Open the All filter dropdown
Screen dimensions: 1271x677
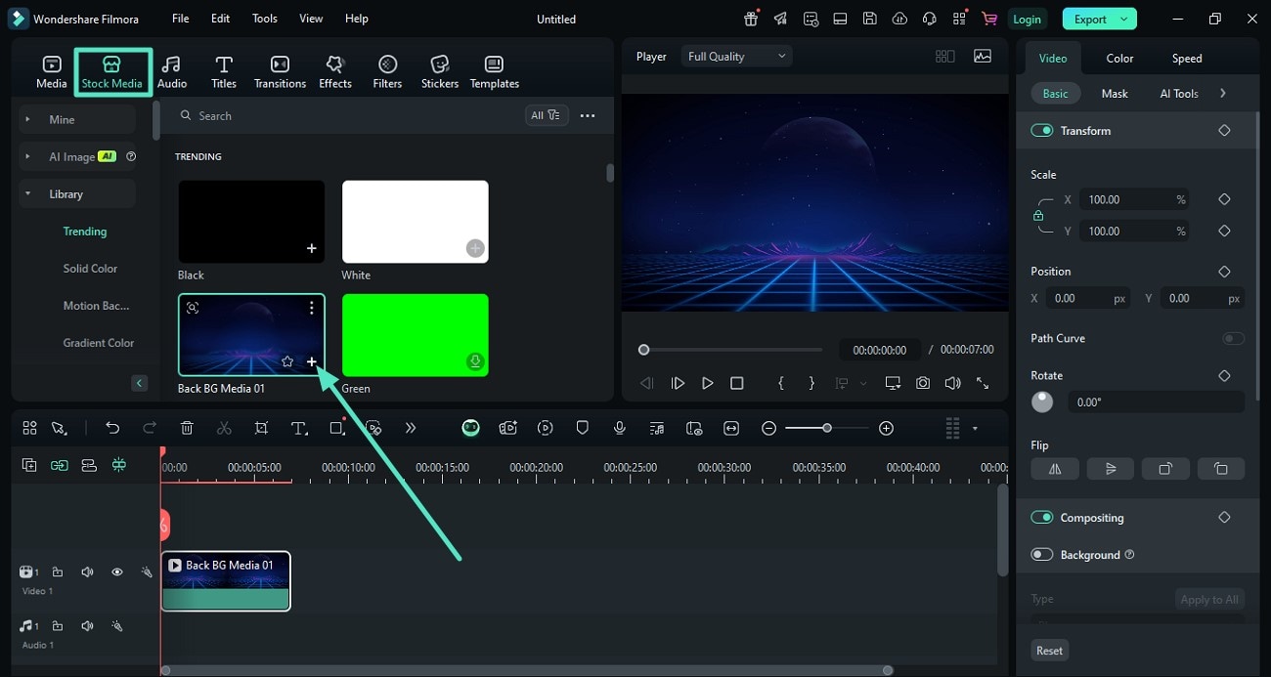point(546,115)
